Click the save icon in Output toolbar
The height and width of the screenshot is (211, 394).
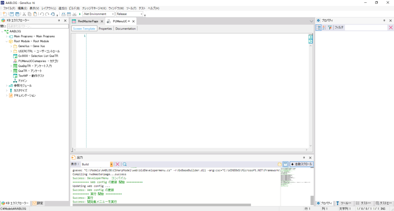(285, 164)
